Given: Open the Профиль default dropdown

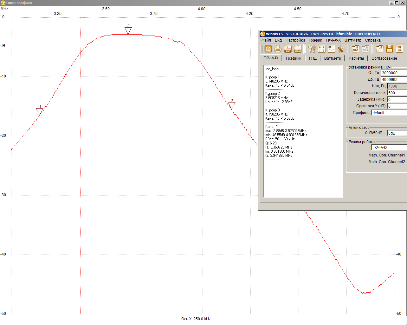Looking at the screenshot, I should point(389,113).
